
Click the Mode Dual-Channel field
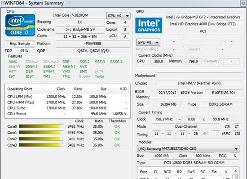pyautogui.click(x=186, y=126)
